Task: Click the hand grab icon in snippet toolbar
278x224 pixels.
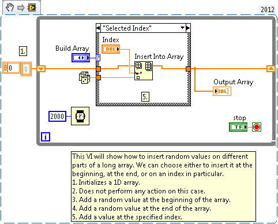Action: tap(10, 8)
